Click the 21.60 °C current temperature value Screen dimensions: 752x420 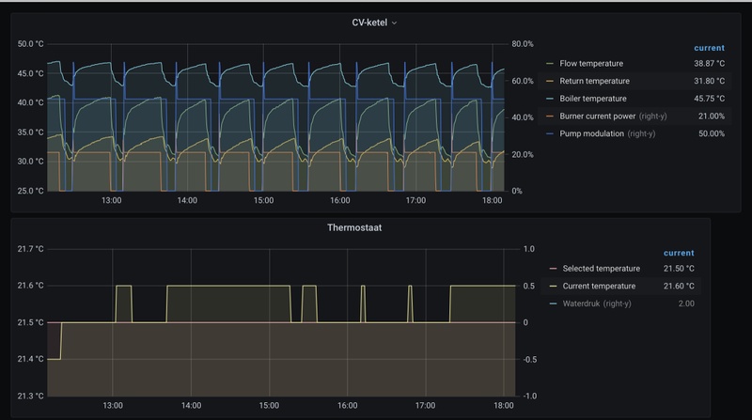[x=679, y=287]
